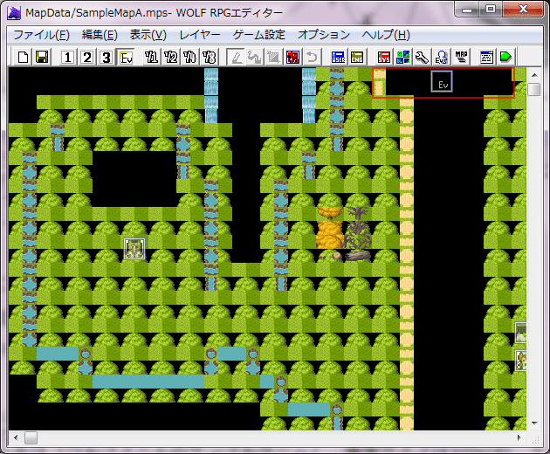Click the vertical scrollbar down arrow
550x454 pixels.
pyautogui.click(x=534, y=423)
